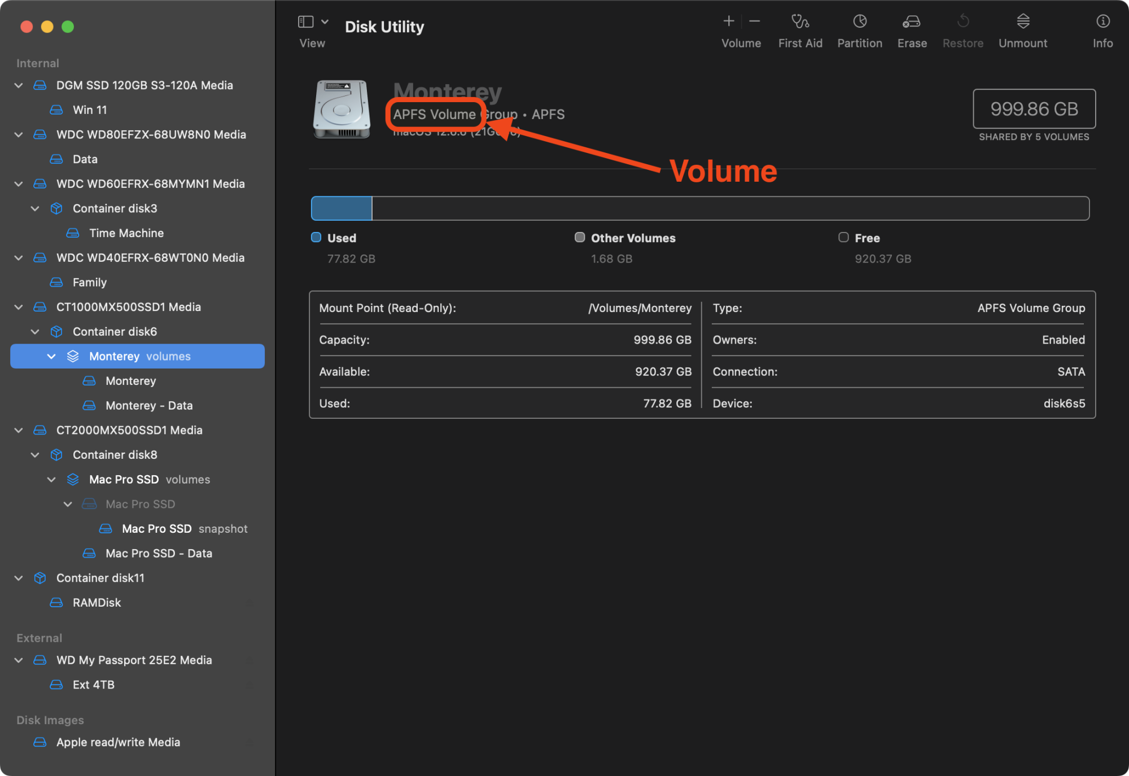Open the Info inspector icon
The width and height of the screenshot is (1129, 776).
[x=1102, y=22]
